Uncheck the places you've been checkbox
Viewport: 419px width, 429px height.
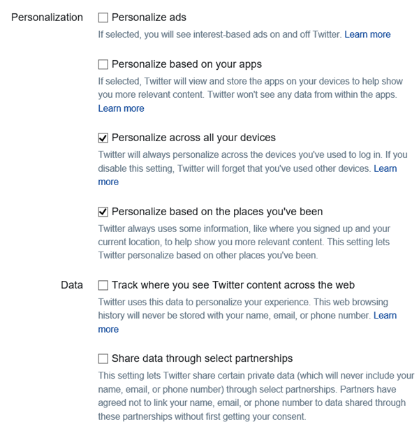click(x=103, y=212)
